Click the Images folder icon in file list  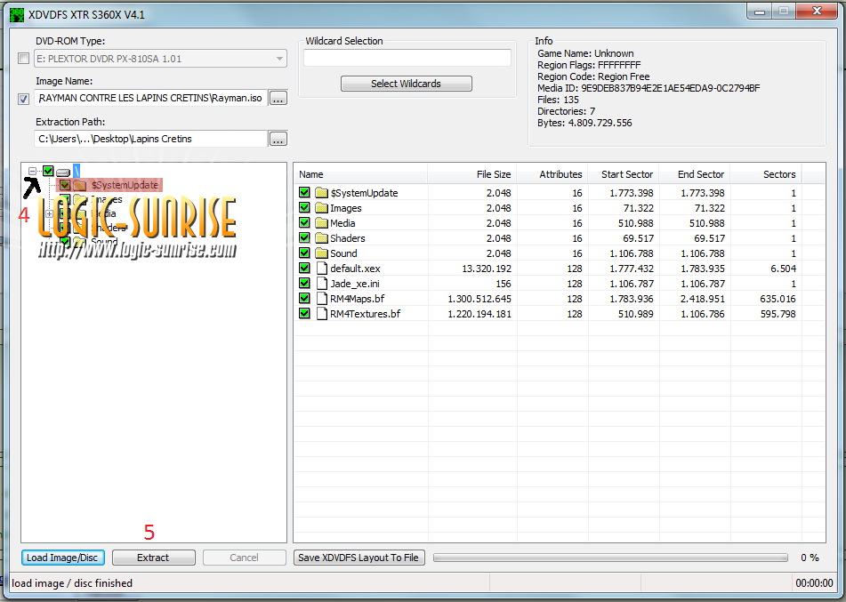pyautogui.click(x=321, y=208)
